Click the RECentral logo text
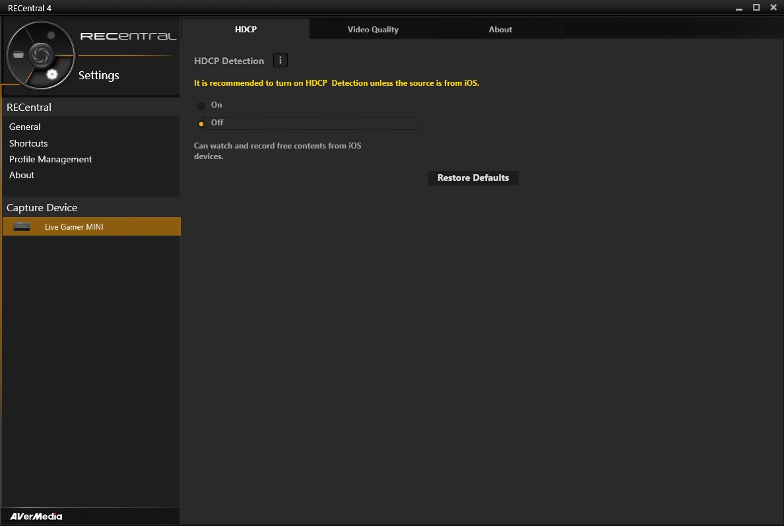Viewport: 784px width, 526px height. pos(128,36)
